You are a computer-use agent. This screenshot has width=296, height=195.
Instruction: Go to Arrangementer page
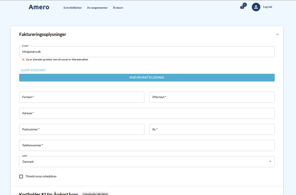(97, 7)
